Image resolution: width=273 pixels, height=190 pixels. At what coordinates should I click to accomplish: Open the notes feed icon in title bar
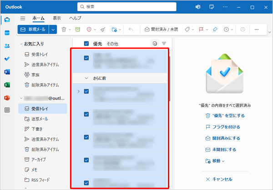tap(212, 7)
